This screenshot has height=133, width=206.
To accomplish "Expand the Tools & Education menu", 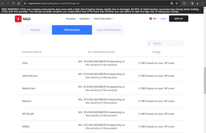I will (103, 18).
